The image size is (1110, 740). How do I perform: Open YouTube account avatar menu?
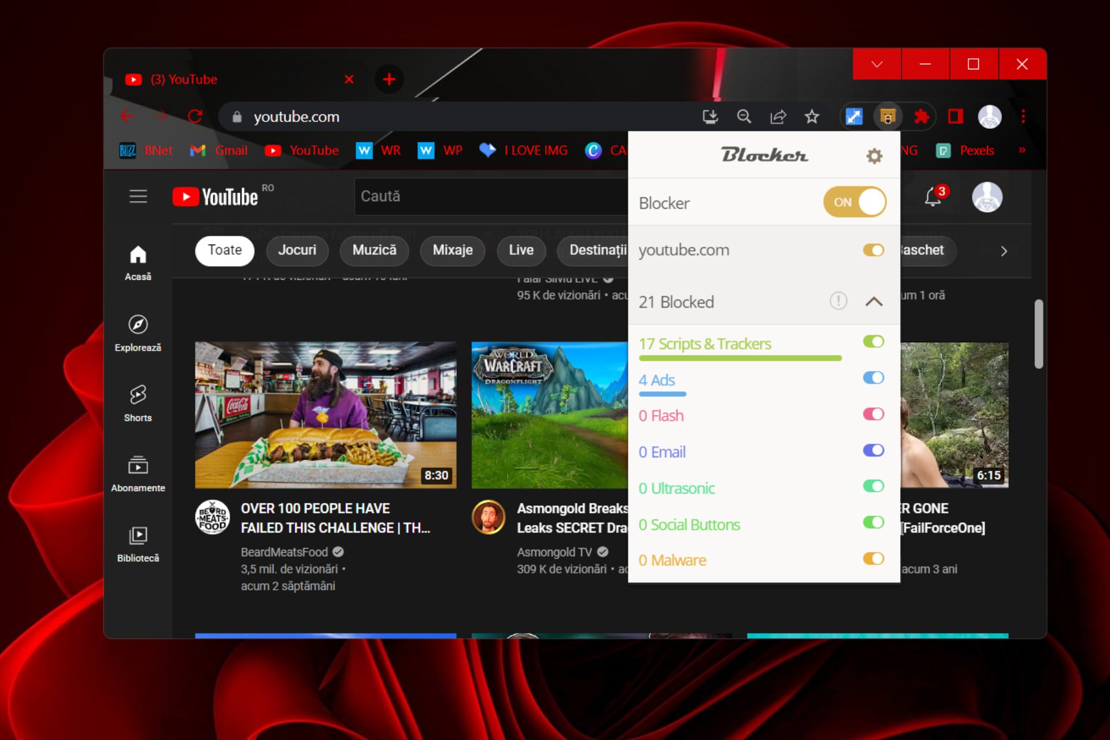tap(987, 197)
